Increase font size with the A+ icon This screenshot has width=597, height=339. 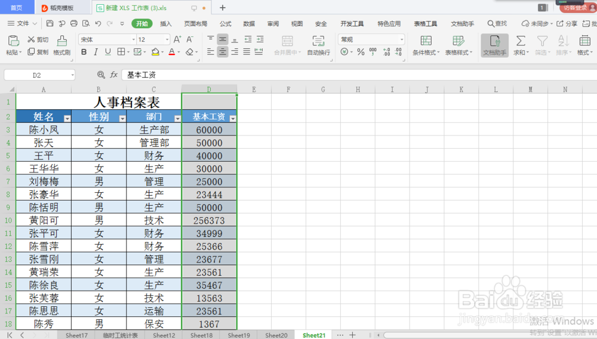click(177, 39)
